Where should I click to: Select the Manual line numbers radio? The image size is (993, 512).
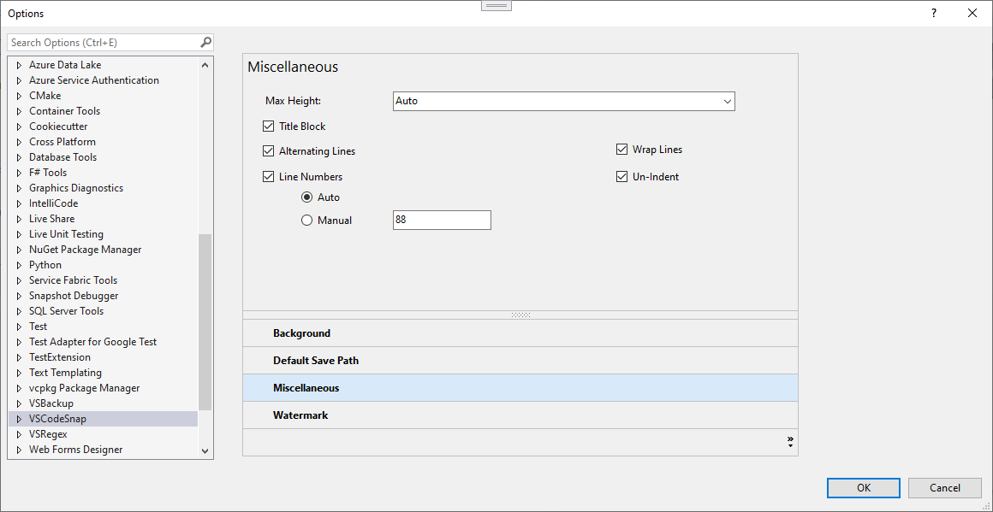(307, 221)
